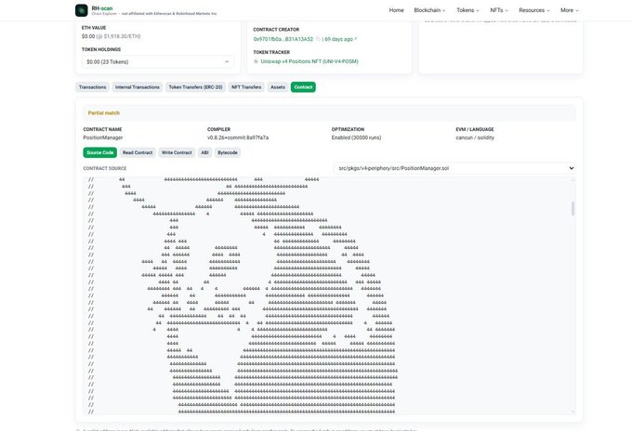
Task: Switch to the Transactions tab
Action: click(92, 87)
